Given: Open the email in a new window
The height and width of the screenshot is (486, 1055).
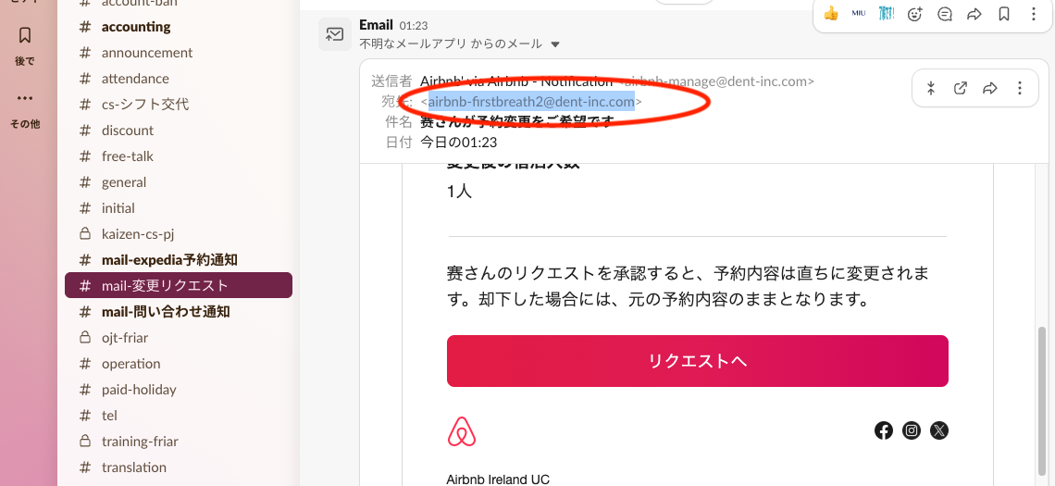Looking at the screenshot, I should tap(961, 88).
